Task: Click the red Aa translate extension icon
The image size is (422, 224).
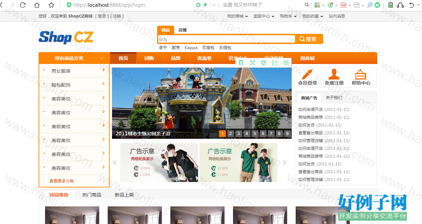Action: point(343,5)
